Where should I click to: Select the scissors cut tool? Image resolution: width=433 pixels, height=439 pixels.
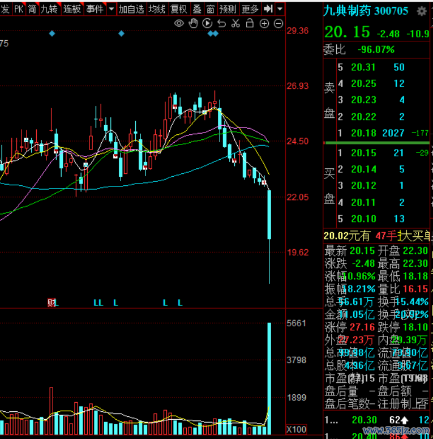pos(235,24)
